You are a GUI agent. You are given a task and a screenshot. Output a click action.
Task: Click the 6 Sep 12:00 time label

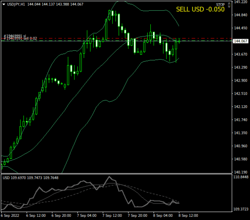(36, 216)
